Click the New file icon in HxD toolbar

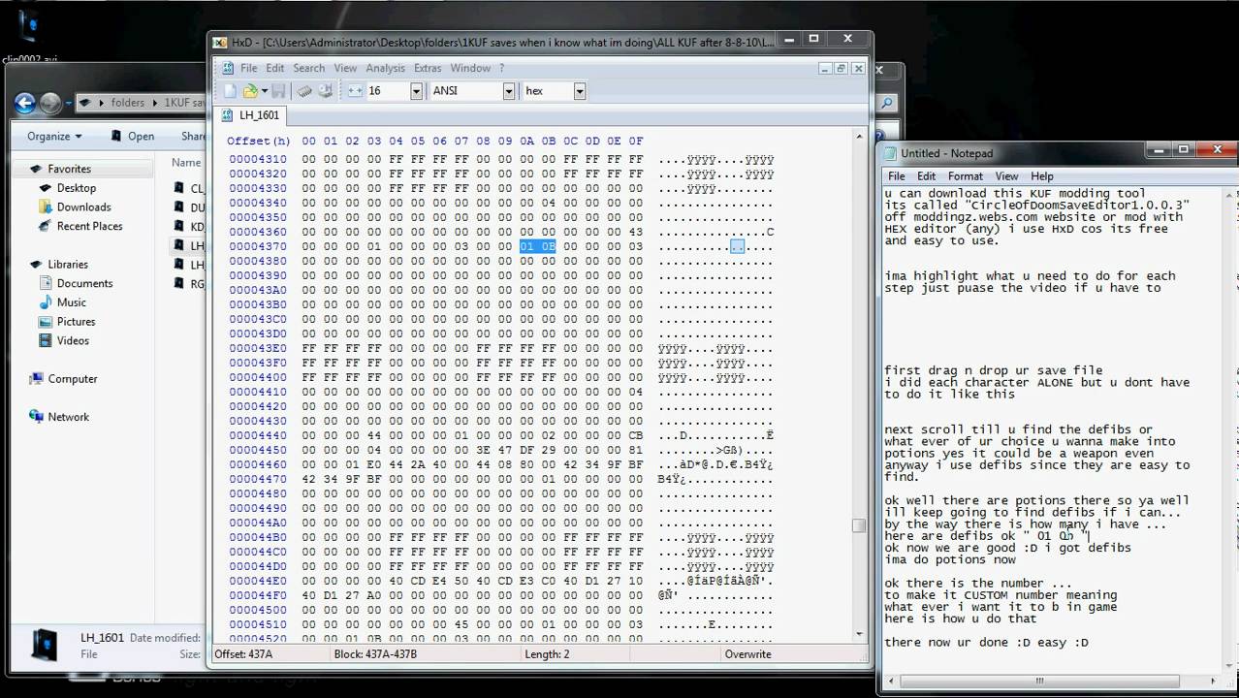pyautogui.click(x=231, y=90)
